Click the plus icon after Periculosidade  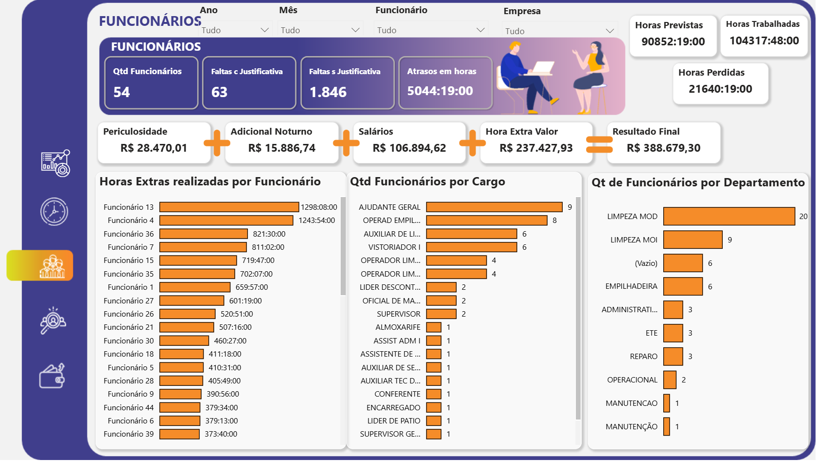tap(217, 143)
